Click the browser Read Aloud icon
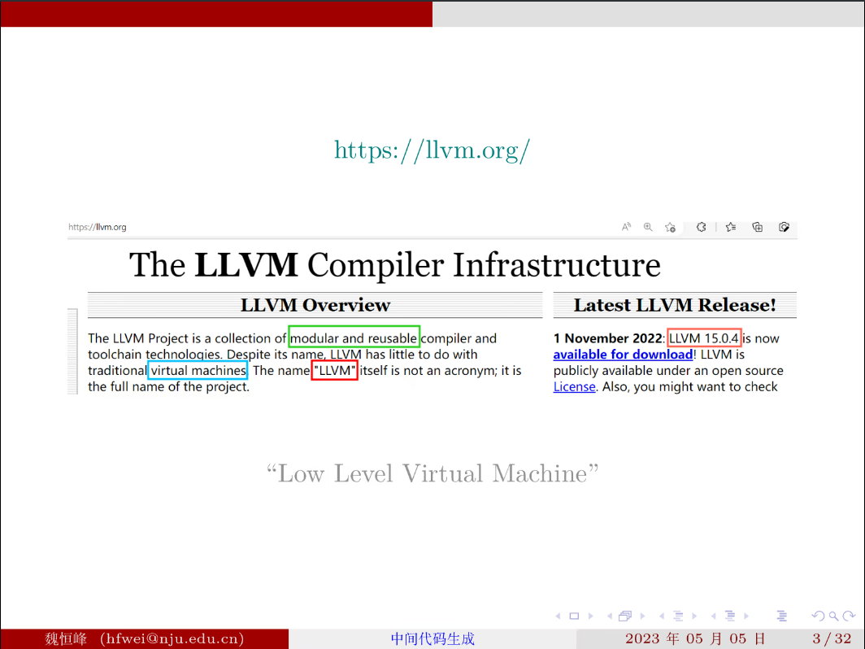This screenshot has width=865, height=649. (626, 227)
